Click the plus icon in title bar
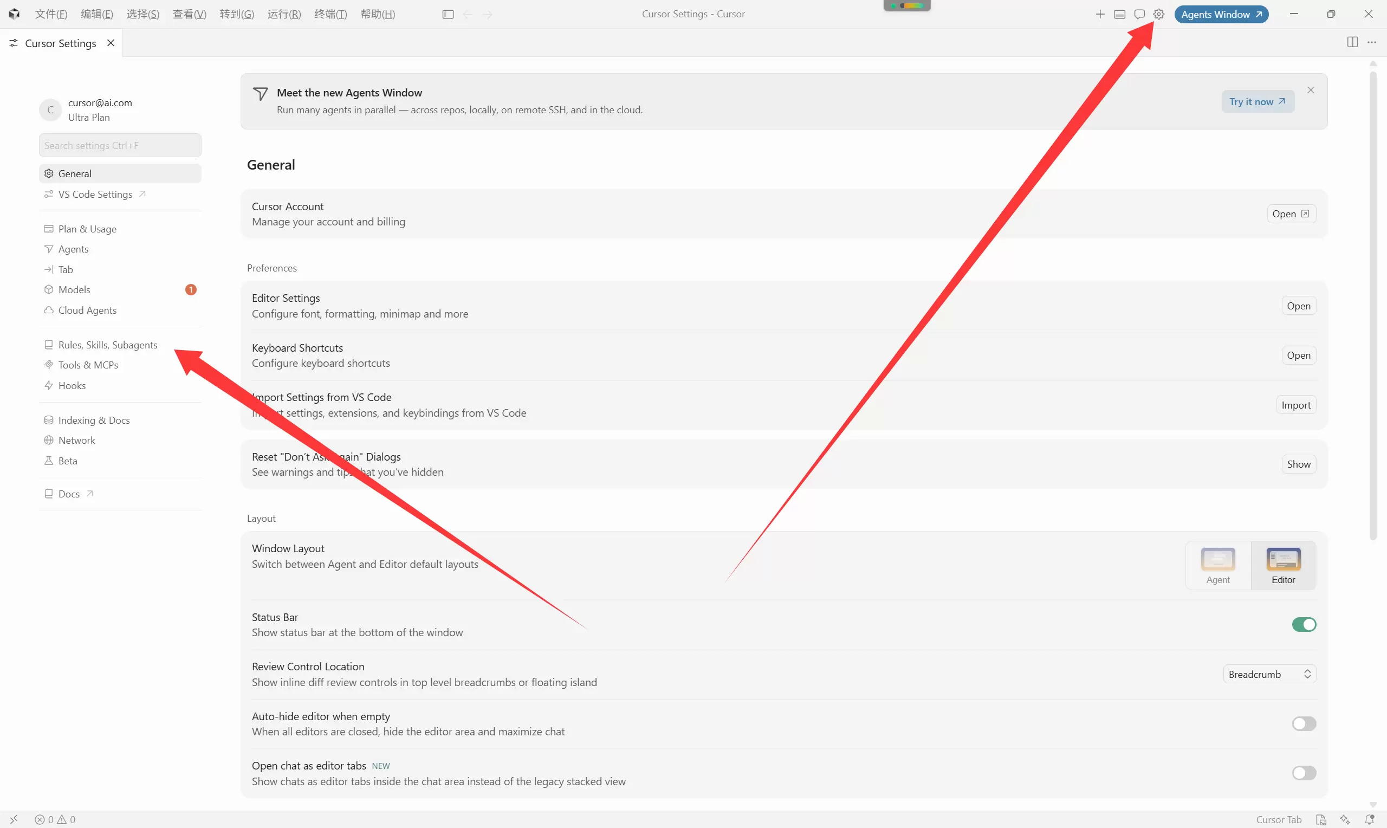The height and width of the screenshot is (828, 1387). pos(1100,15)
